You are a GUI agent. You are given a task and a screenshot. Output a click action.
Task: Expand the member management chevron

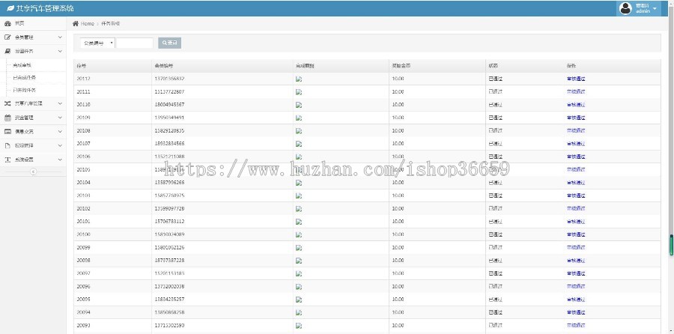60,37
